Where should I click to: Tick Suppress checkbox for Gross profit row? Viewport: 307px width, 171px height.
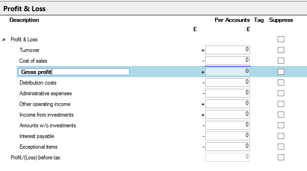pyautogui.click(x=281, y=72)
